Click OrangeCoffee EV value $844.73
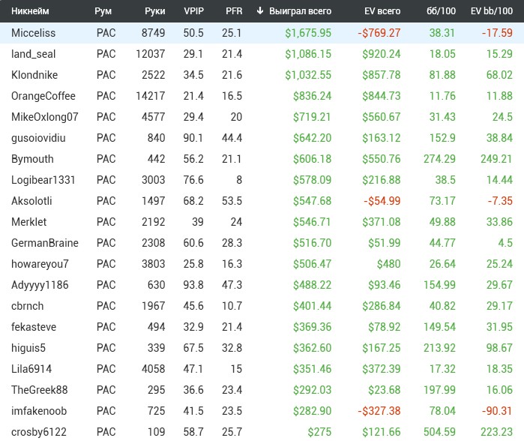524x441 pixels. 382,96
